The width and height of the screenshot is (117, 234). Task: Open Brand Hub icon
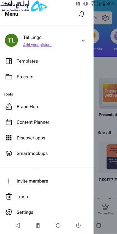click(x=9, y=107)
